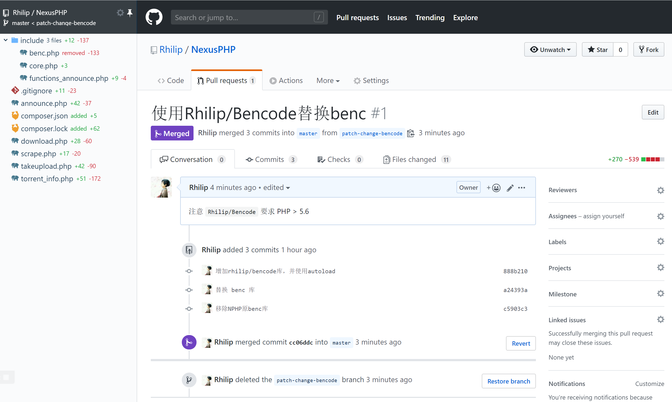Open the Assignees gear settings
The width and height of the screenshot is (672, 402).
point(661,216)
